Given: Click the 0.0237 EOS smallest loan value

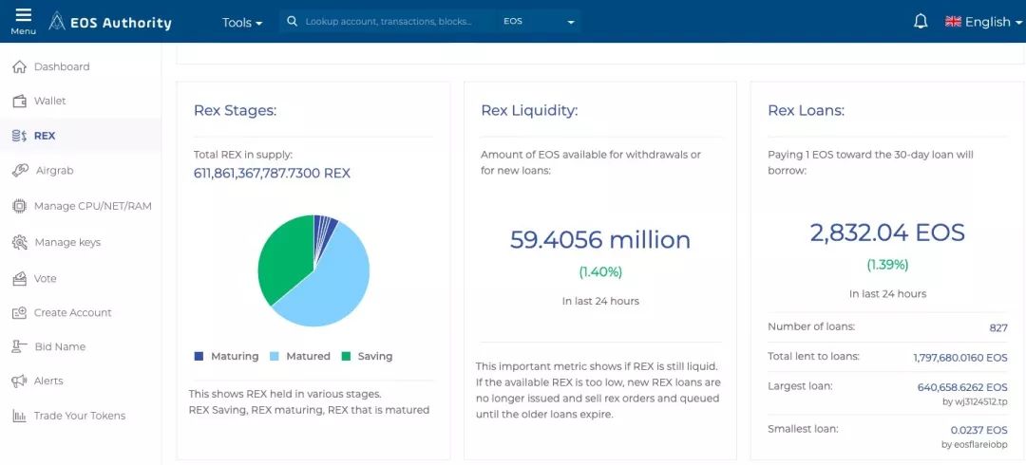Looking at the screenshot, I should tap(978, 430).
